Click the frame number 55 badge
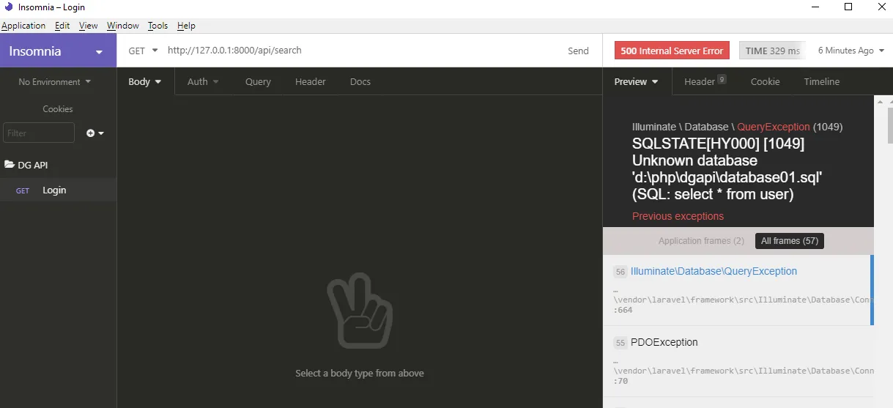The width and height of the screenshot is (893, 408). (620, 343)
